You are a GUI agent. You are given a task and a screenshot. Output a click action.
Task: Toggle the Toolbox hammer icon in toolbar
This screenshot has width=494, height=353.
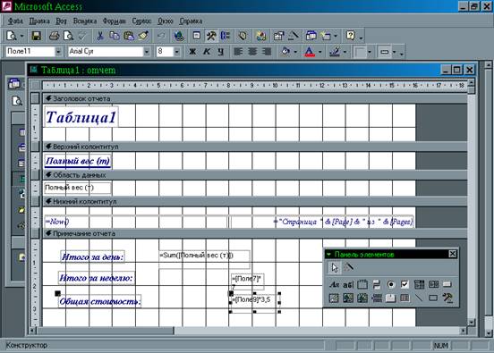[x=210, y=36]
